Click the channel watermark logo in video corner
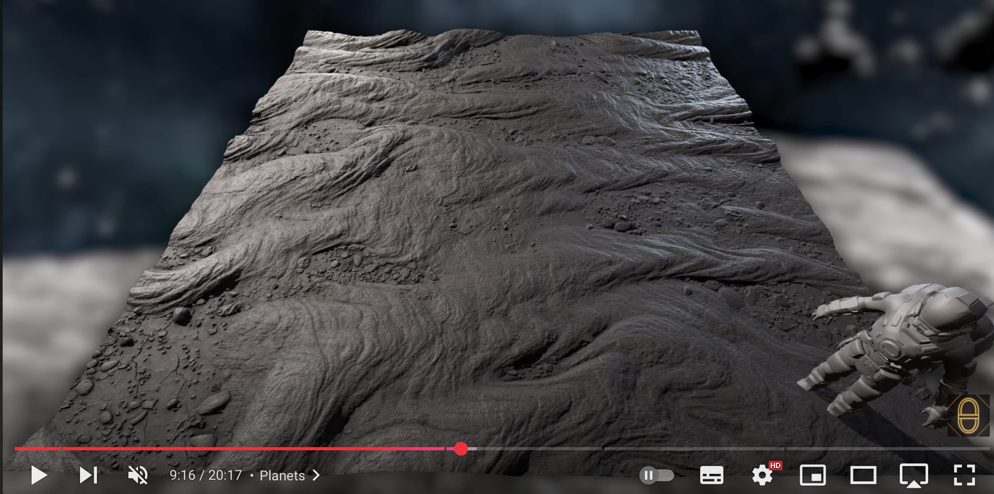This screenshot has height=494, width=994. (968, 416)
